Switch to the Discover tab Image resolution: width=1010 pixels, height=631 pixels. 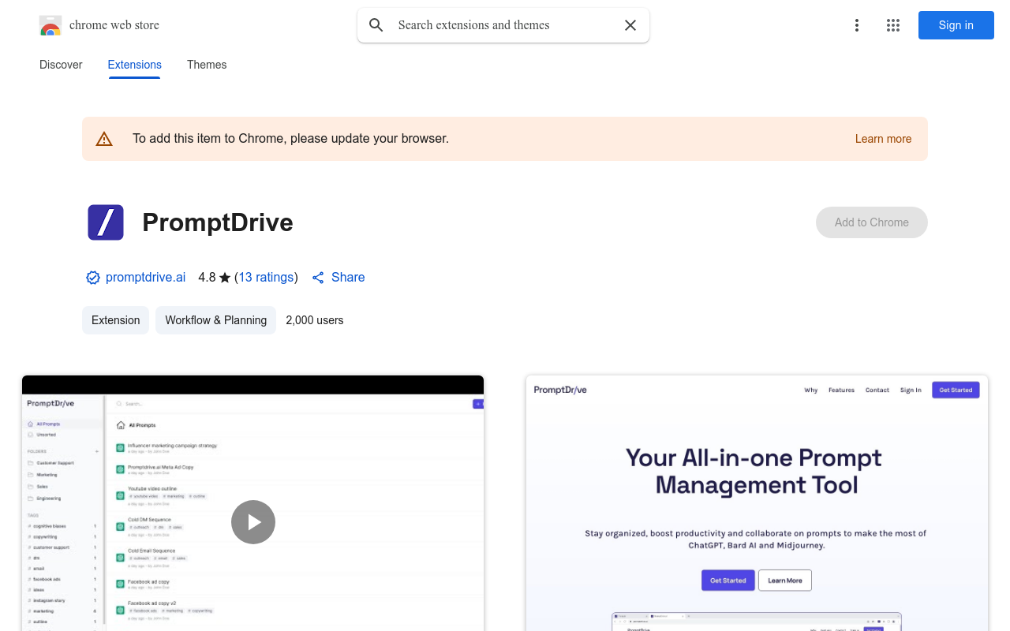point(61,65)
